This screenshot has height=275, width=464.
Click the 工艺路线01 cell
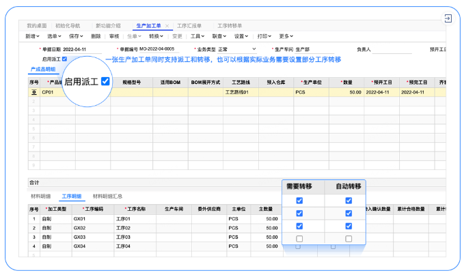241,92
